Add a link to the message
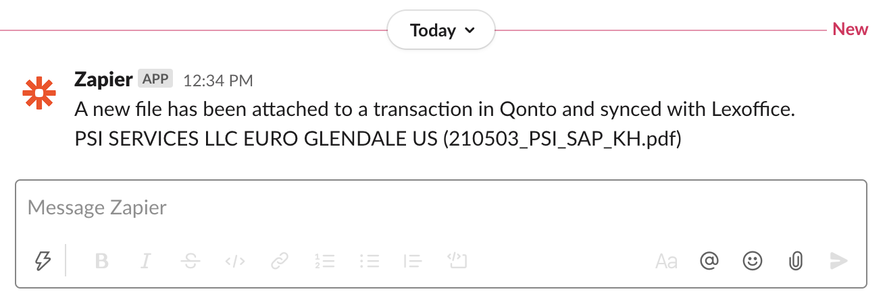The height and width of the screenshot is (302, 885). (279, 261)
